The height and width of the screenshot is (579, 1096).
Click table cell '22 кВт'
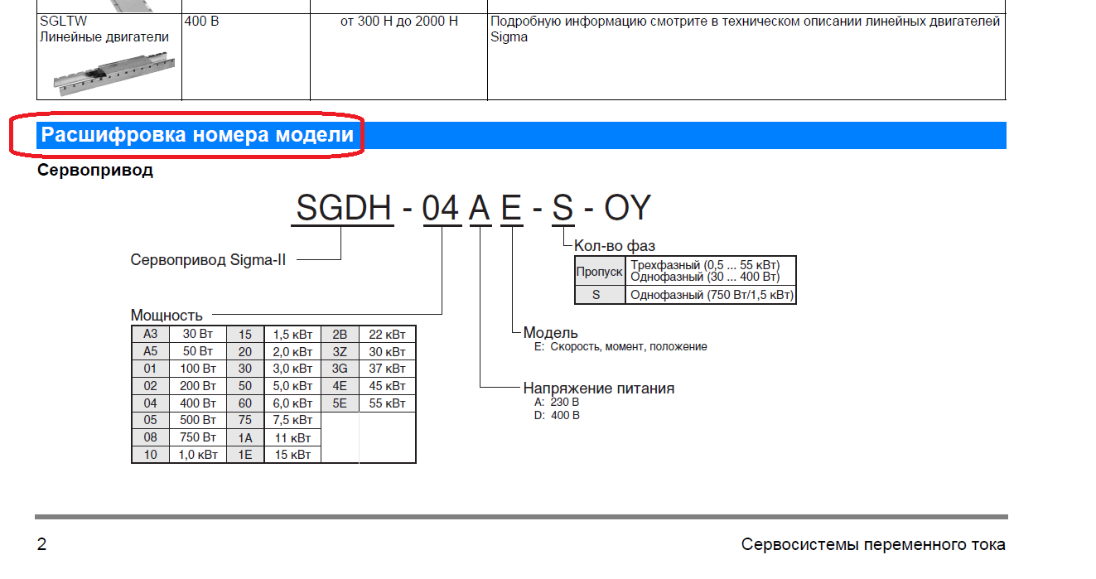pos(388,335)
